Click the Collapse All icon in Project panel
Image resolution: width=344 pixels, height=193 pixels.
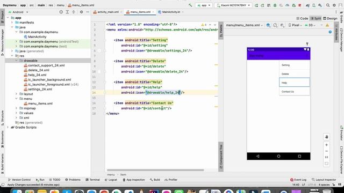pos(74,12)
